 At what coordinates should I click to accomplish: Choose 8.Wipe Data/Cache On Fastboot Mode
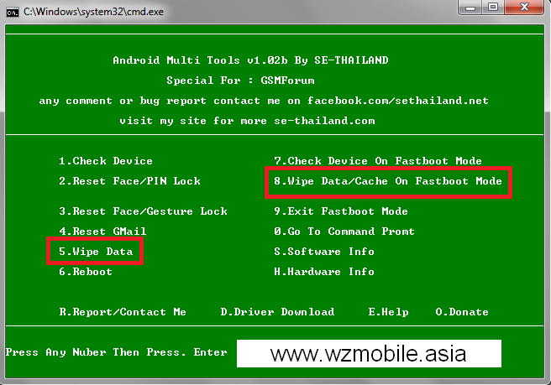click(388, 181)
